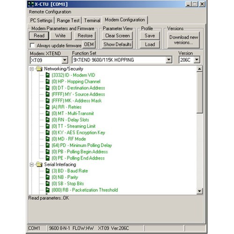Select the Modem Configuration tab
Image resolution: width=234 pixels, height=234 pixels.
(125, 20)
